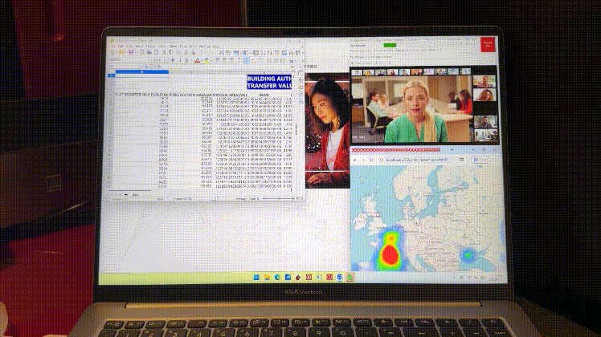Select the red-titled browser tab
Screen dimensions: 601x337
click(396, 150)
